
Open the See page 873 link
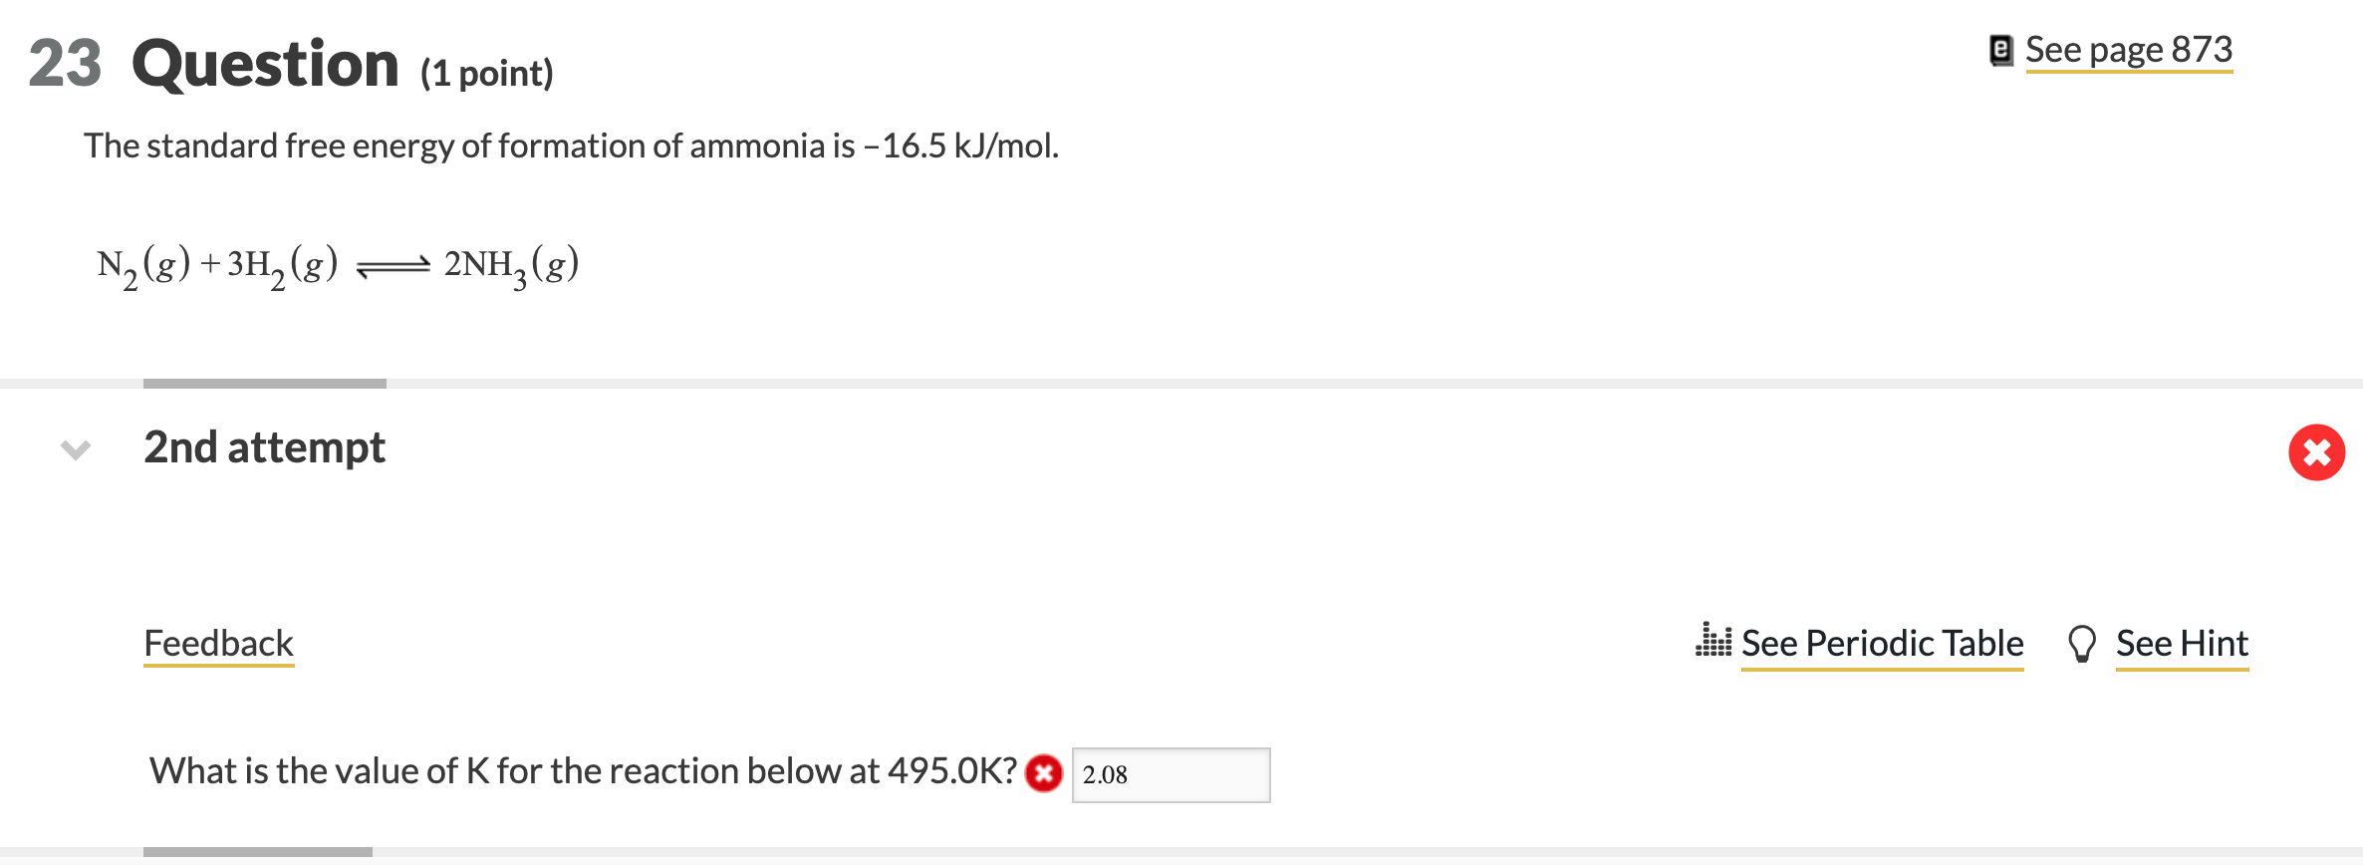click(x=2129, y=50)
